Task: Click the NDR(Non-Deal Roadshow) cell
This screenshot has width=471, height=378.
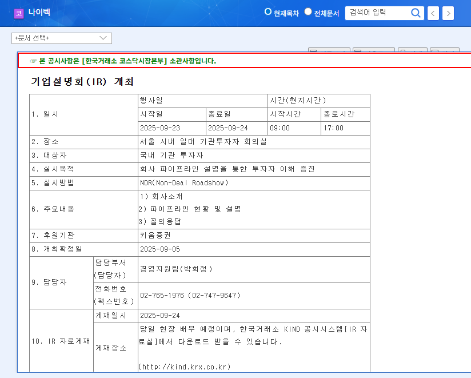Action: point(254,183)
